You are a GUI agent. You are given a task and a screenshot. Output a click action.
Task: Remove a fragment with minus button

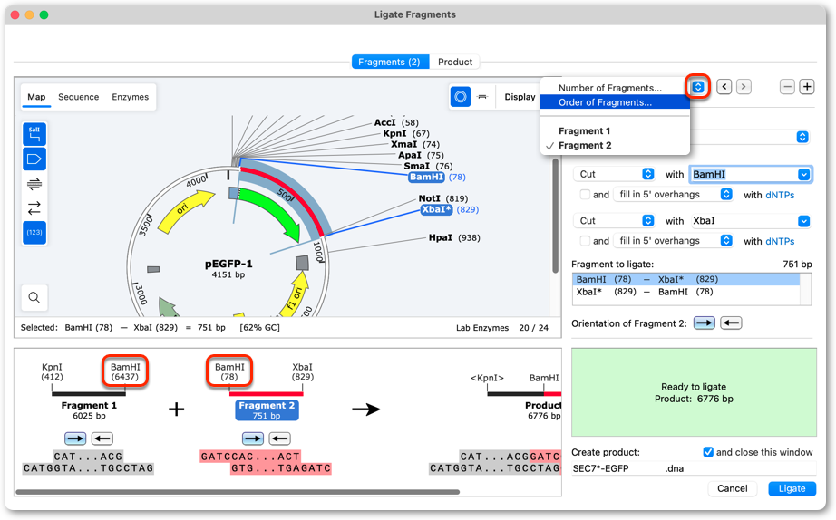point(787,86)
